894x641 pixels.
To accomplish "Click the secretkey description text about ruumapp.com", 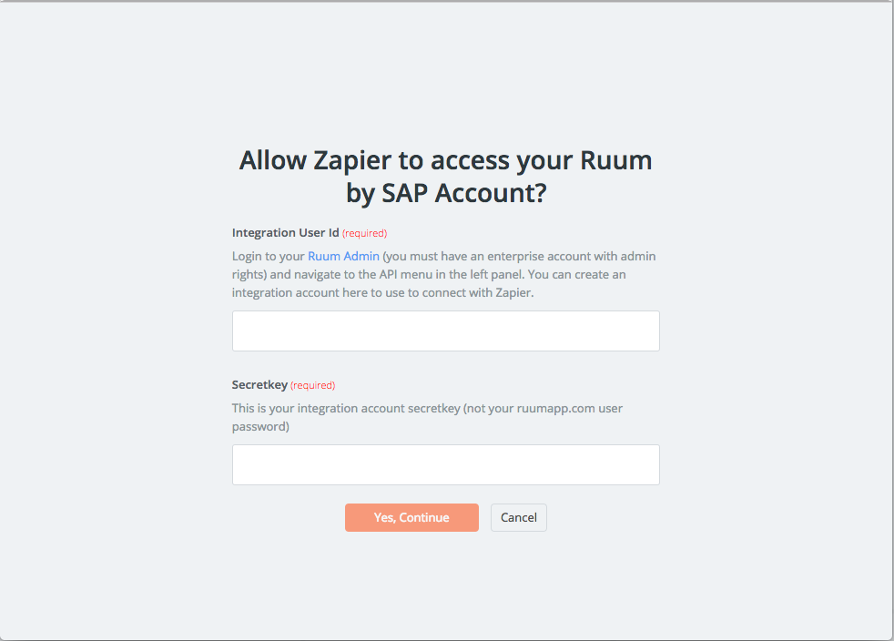I will click(x=427, y=417).
